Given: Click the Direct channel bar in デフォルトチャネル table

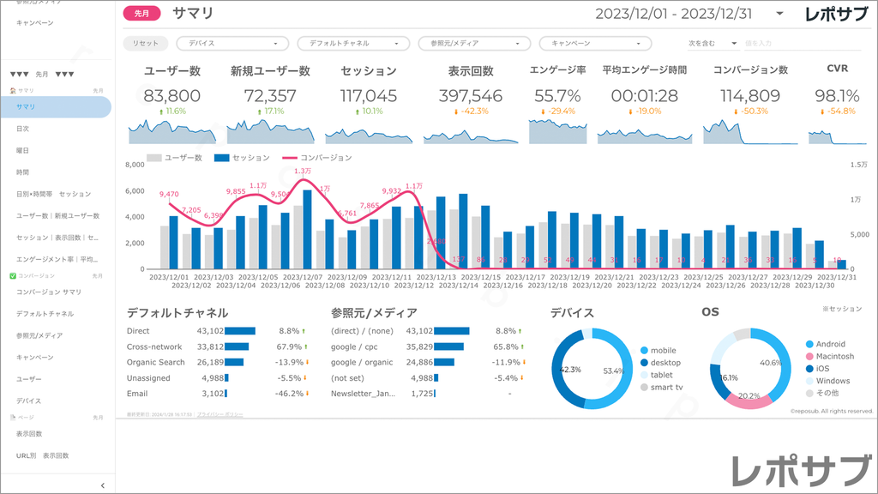Looking at the screenshot, I should pyautogui.click(x=240, y=331).
